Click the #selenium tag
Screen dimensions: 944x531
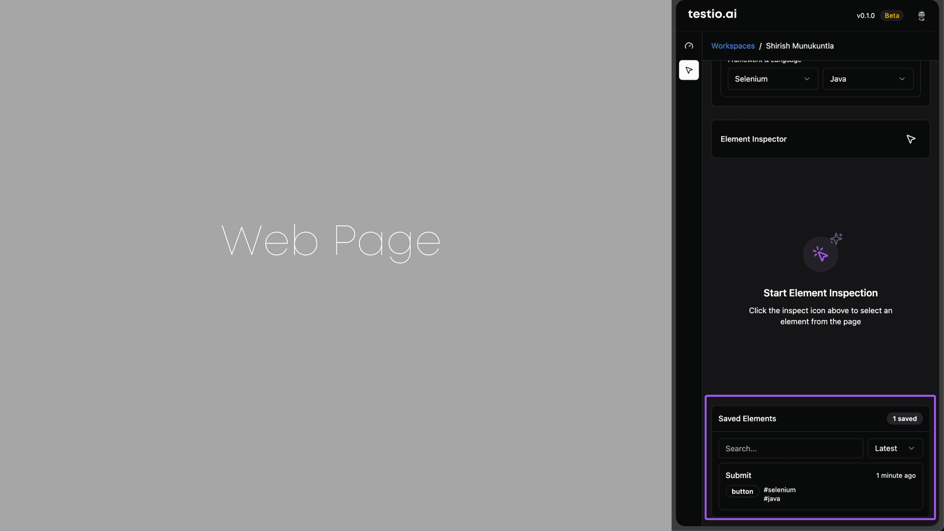[779, 490]
